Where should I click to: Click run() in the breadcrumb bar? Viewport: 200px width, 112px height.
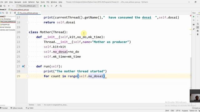click(x=39, y=105)
